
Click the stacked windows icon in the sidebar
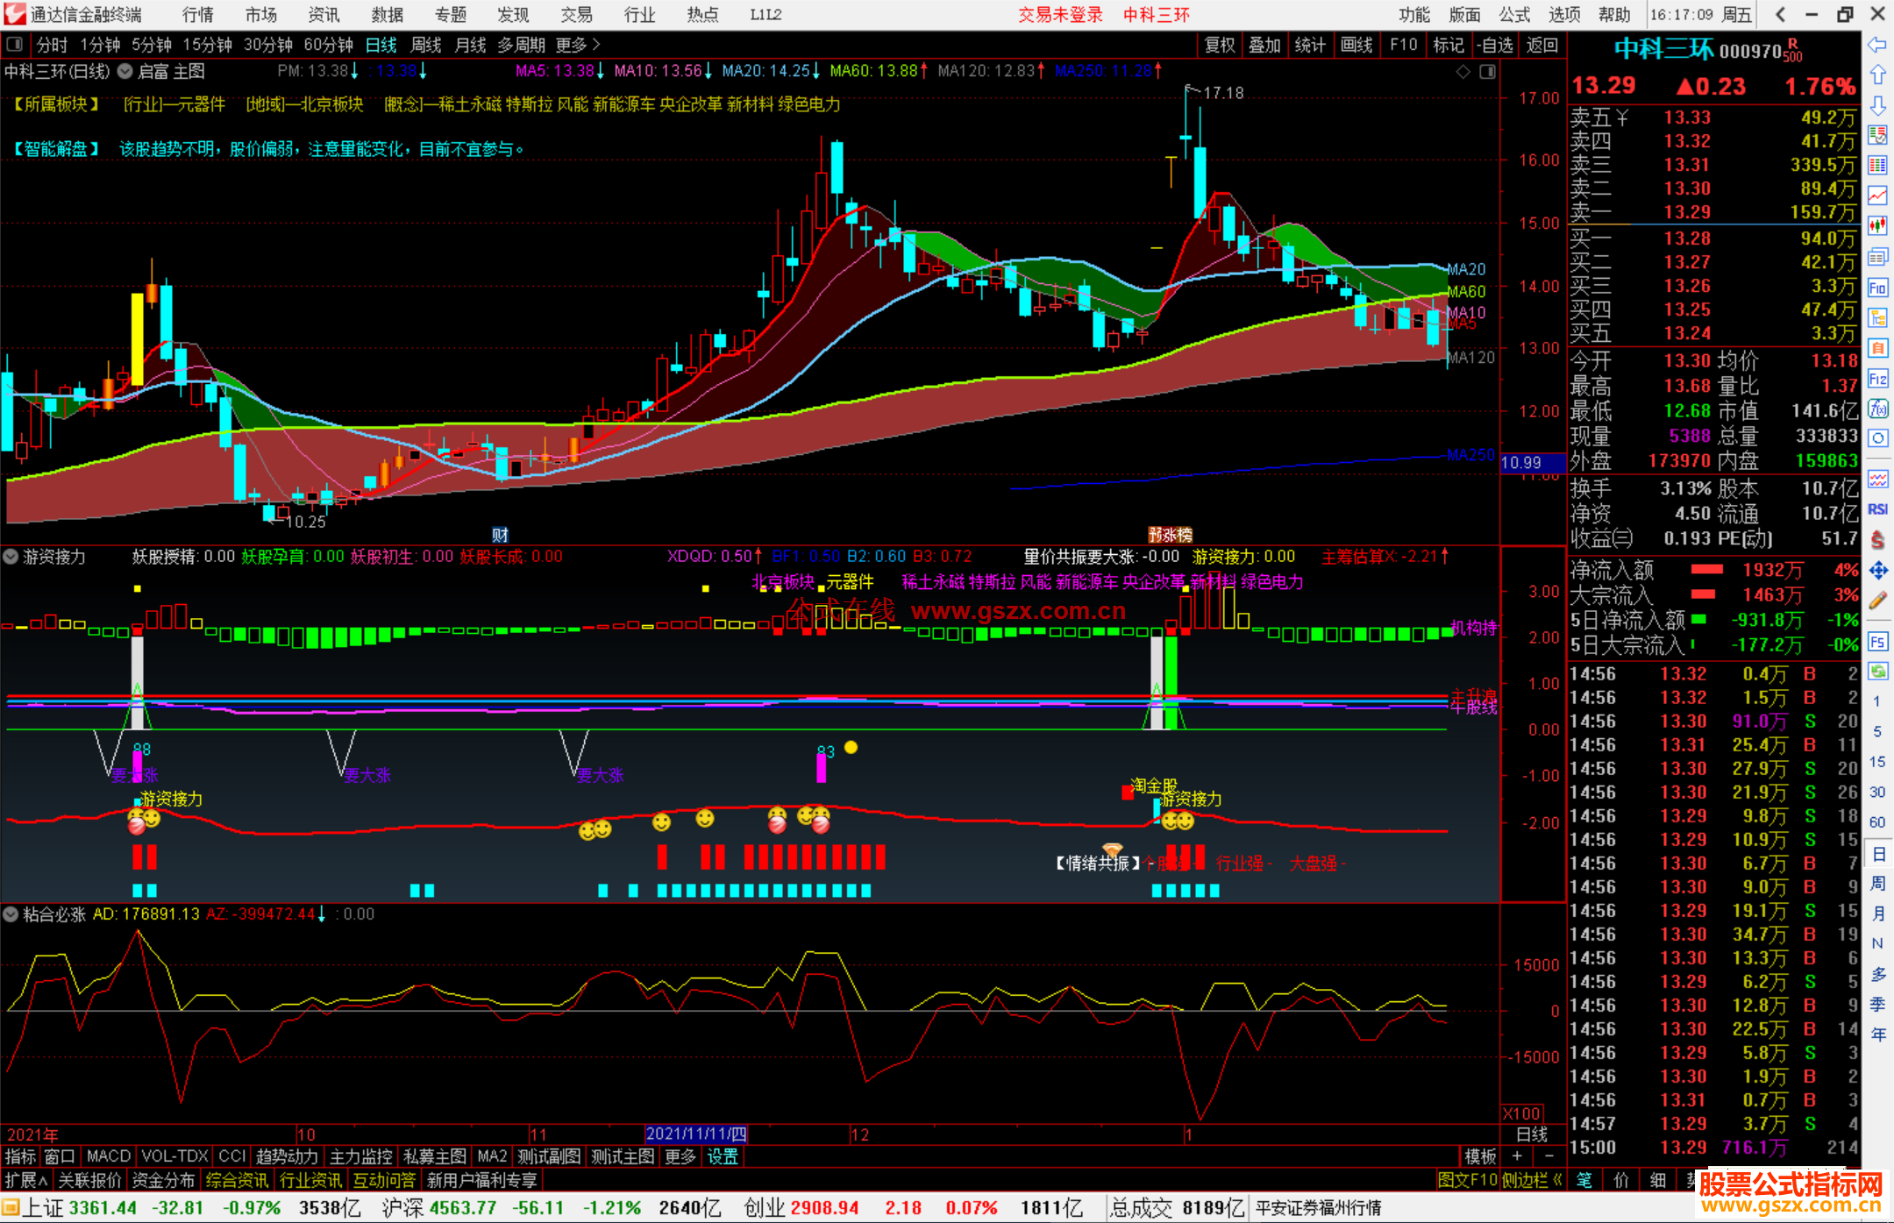(x=1877, y=257)
